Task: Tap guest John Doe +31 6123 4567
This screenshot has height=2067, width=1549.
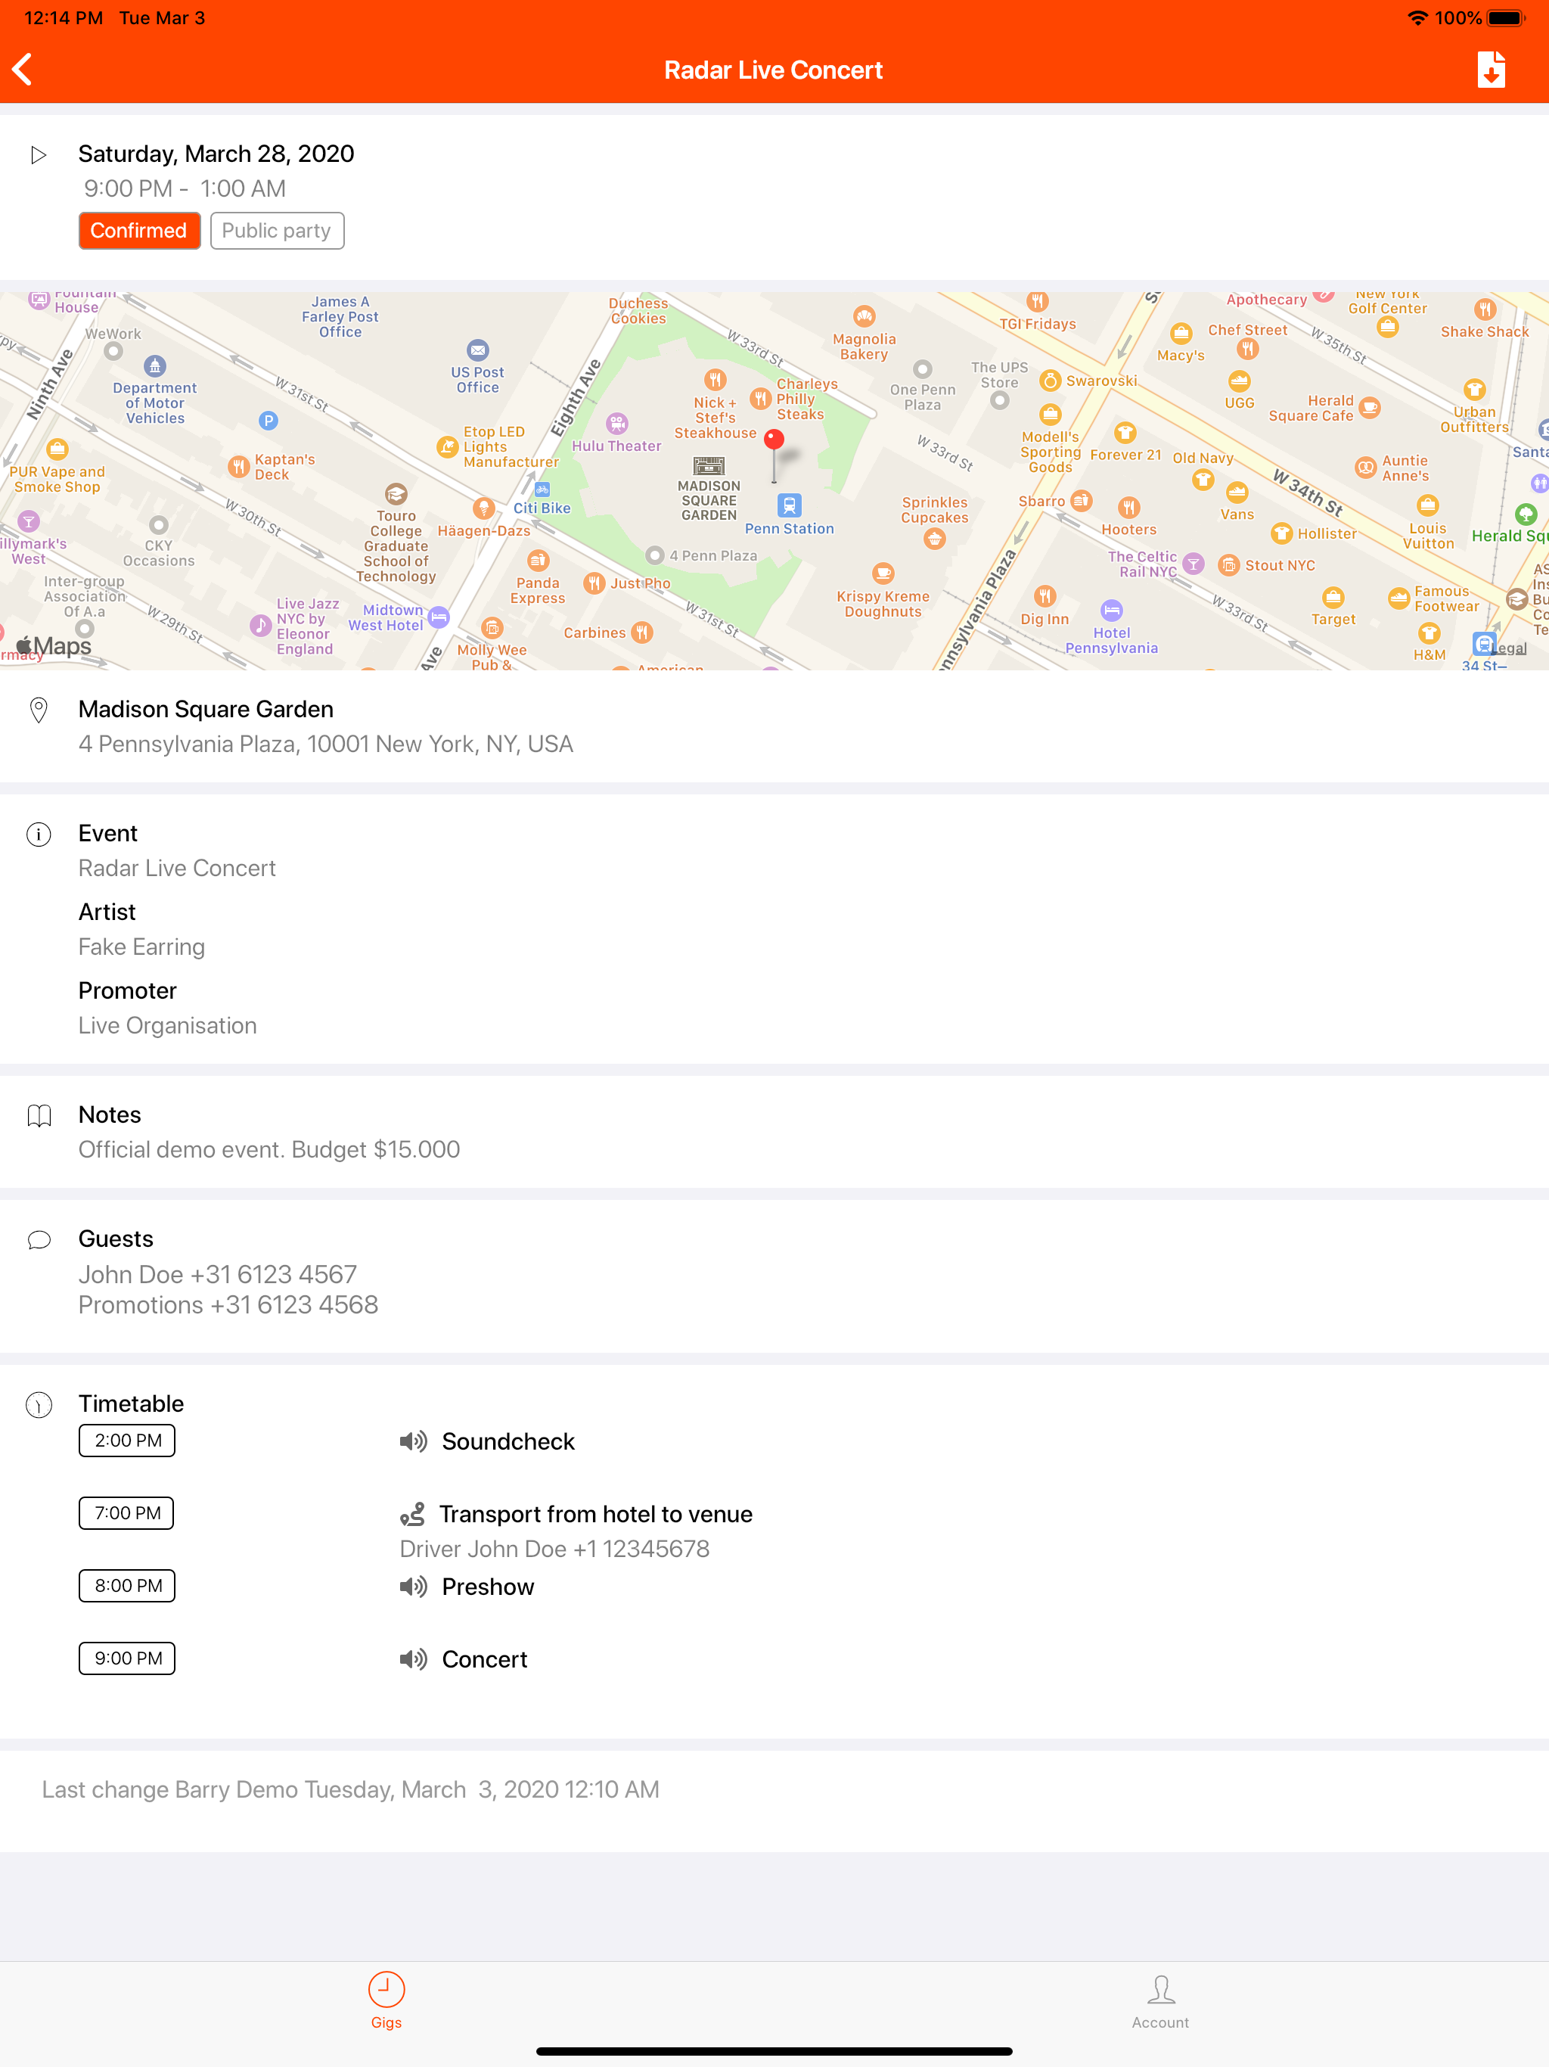Action: pos(218,1275)
